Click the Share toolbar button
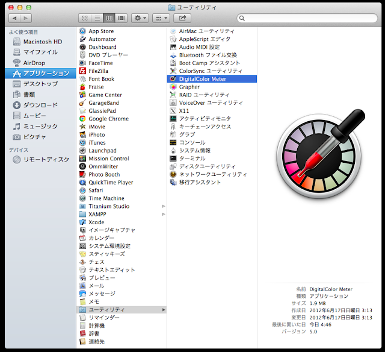The image size is (385, 352). click(x=182, y=18)
